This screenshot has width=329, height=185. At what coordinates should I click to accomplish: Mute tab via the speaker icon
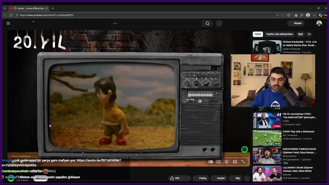(x=15, y=8)
